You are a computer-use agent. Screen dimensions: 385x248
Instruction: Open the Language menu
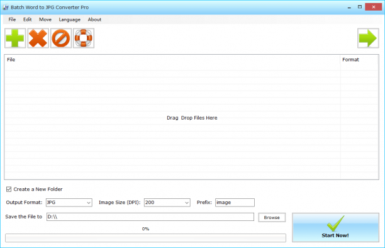pyautogui.click(x=69, y=20)
